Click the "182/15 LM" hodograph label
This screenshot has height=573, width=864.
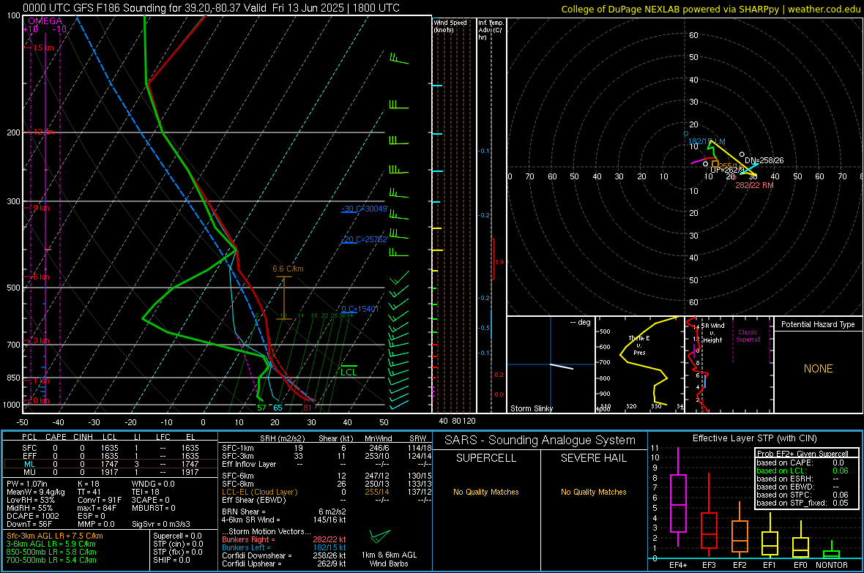point(707,141)
